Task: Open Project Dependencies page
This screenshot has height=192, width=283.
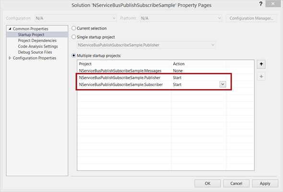Action: (x=37, y=41)
